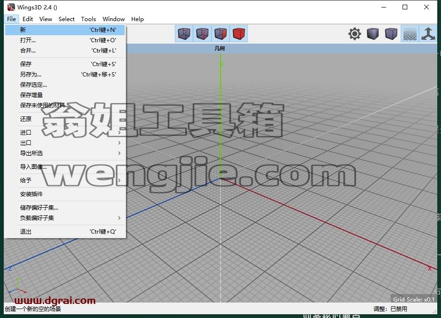
Task: Choose 退出 (Quit) Ctrl+Q entry
Action: [x=65, y=232]
